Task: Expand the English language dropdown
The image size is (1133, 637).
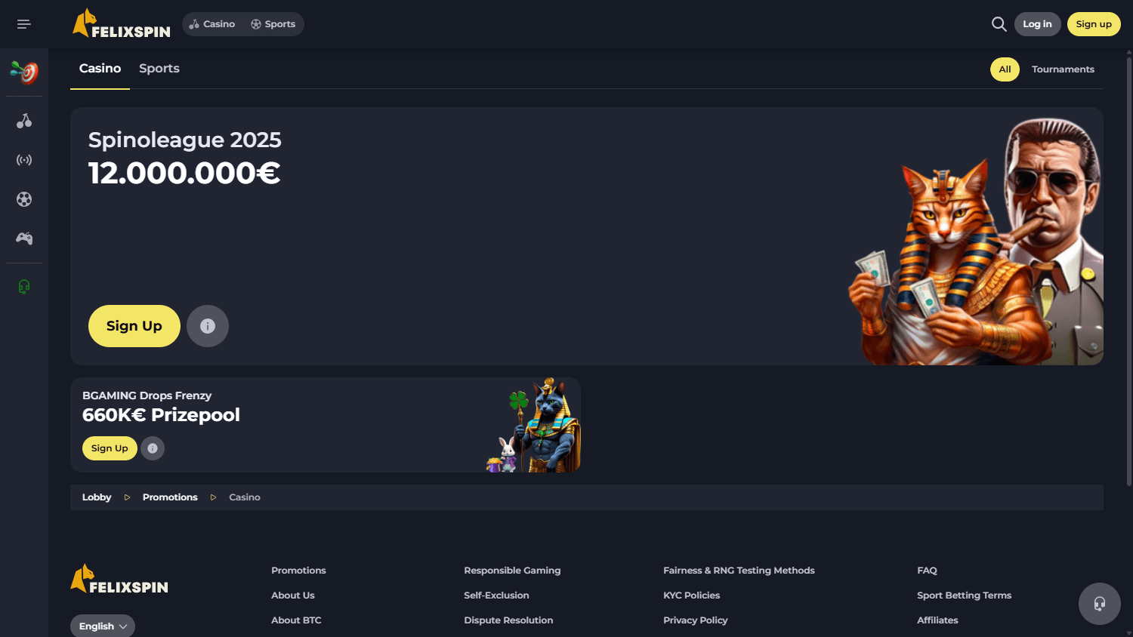Action: [x=103, y=626]
